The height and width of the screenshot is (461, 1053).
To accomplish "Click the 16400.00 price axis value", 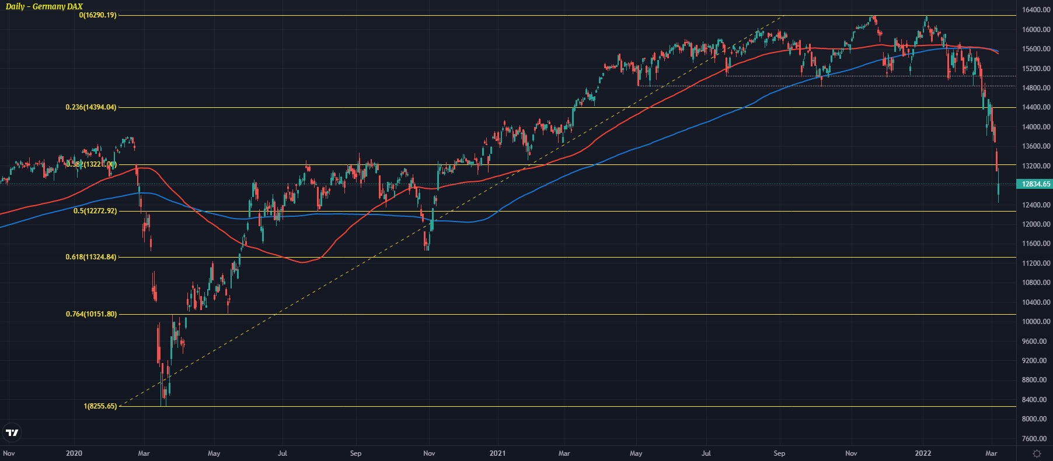I will (1036, 10).
